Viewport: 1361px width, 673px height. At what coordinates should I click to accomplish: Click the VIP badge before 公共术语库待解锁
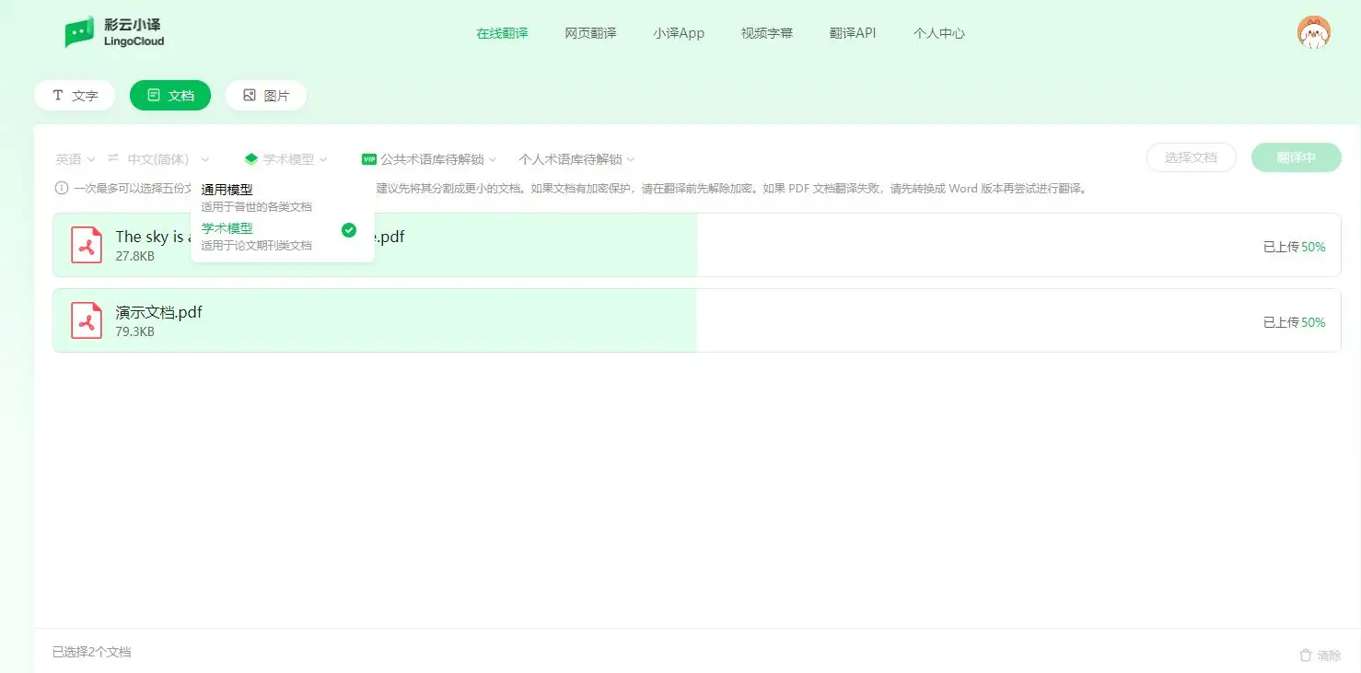pos(369,158)
